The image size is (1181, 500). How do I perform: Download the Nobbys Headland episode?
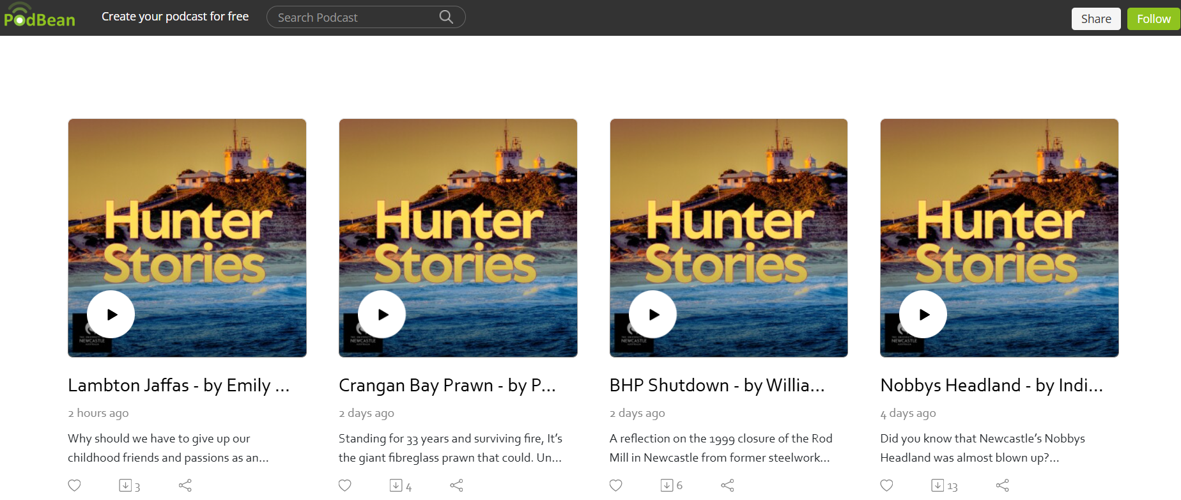click(938, 485)
